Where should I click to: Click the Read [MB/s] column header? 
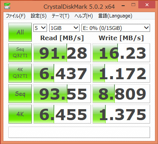(x=62, y=38)
